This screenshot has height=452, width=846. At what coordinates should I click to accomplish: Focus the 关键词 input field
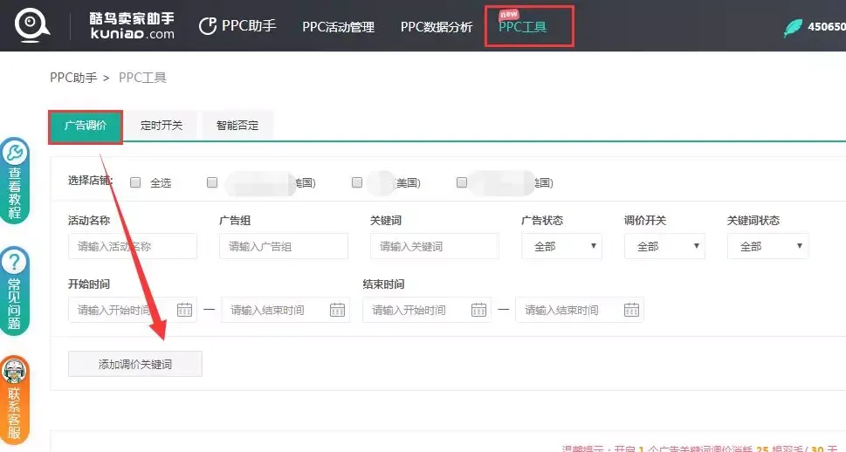(435, 246)
